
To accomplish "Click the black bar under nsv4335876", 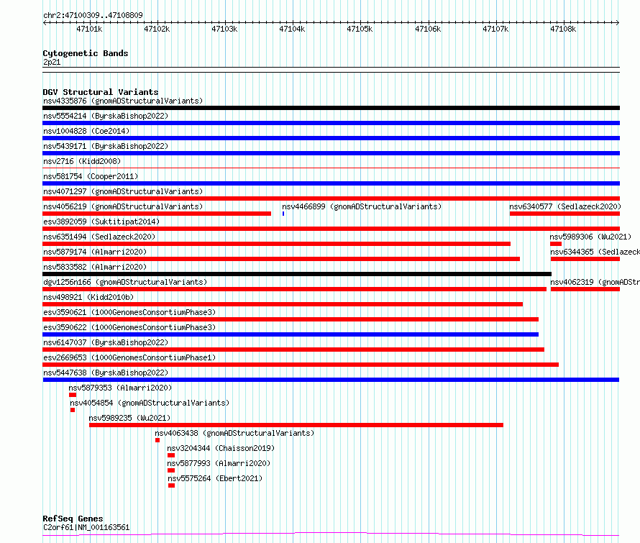I will 331,108.
